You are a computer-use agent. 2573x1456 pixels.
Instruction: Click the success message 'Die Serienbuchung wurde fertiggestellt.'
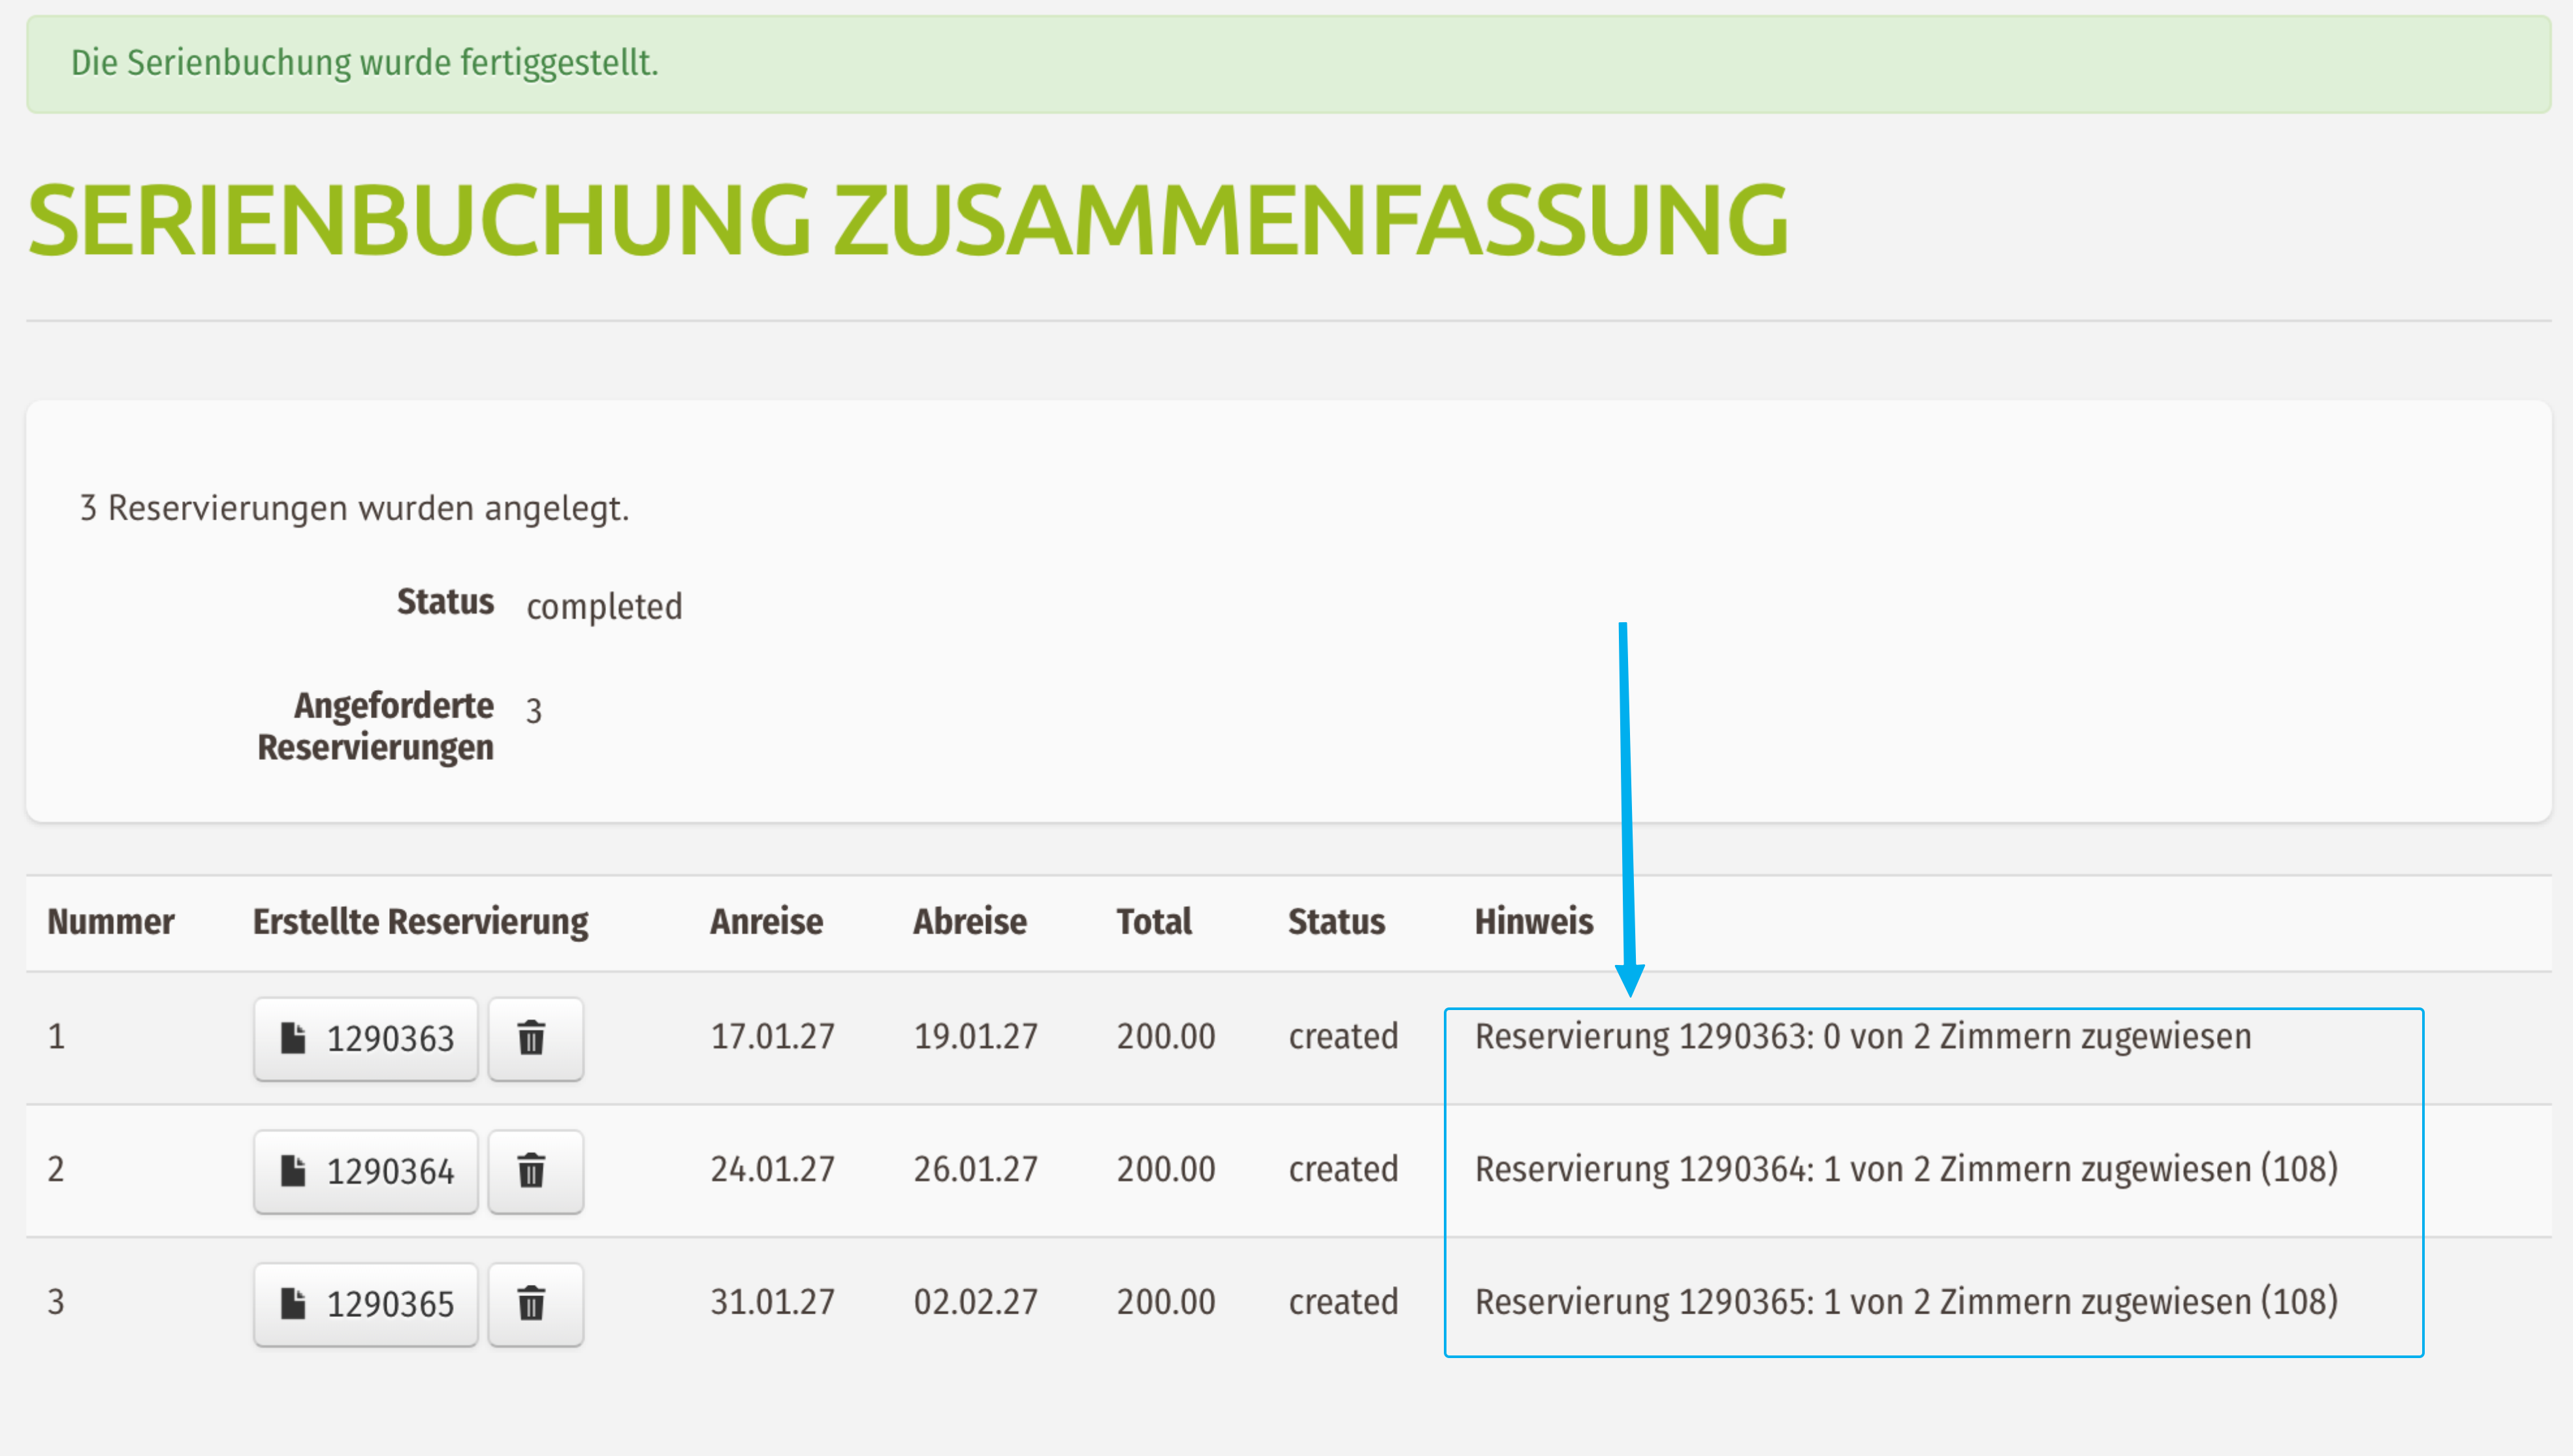[364, 63]
